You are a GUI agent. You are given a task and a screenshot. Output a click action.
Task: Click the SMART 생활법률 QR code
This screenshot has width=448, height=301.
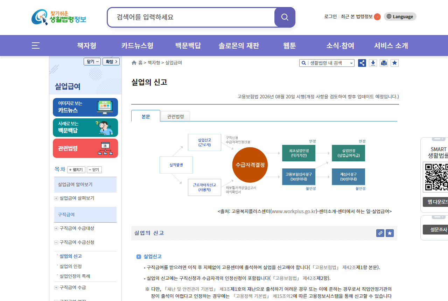(436, 177)
